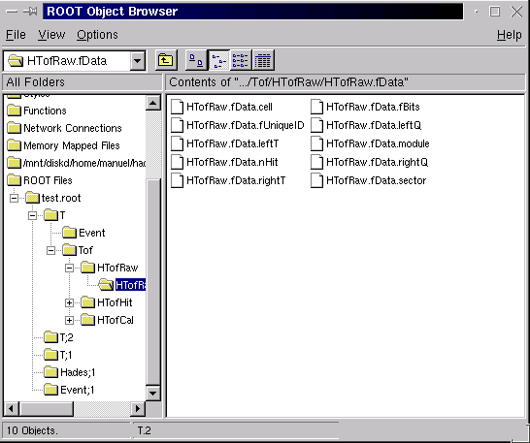
Task: Click the Contents of path header
Action: coord(346,82)
